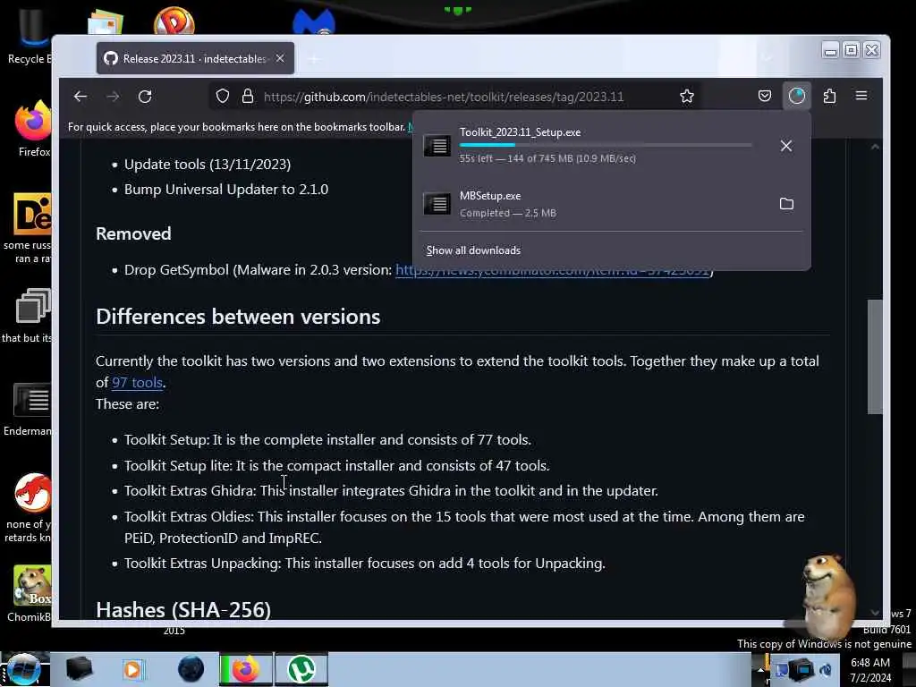This screenshot has height=687, width=916.
Task: Open the media player taskbar icon
Action: pos(133,669)
